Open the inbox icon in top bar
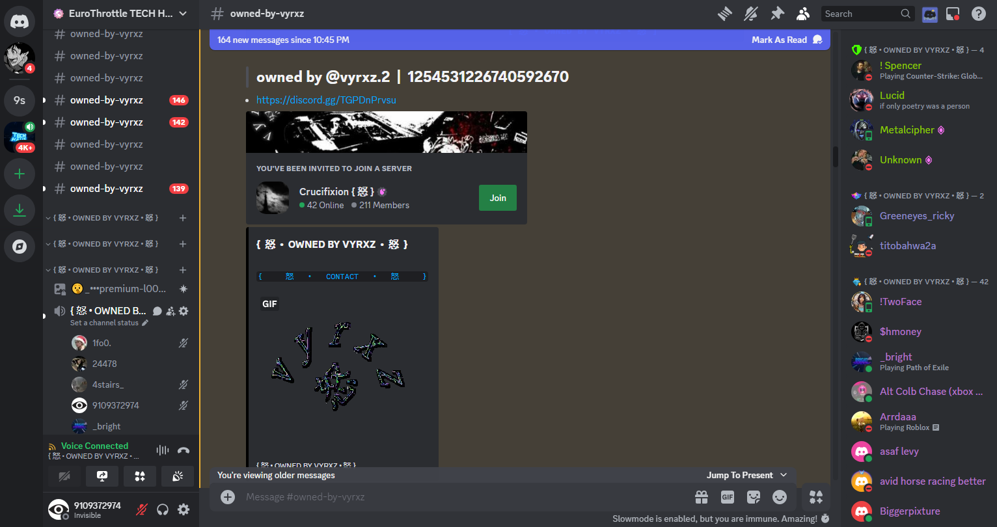The width and height of the screenshot is (997, 527). 953,14
